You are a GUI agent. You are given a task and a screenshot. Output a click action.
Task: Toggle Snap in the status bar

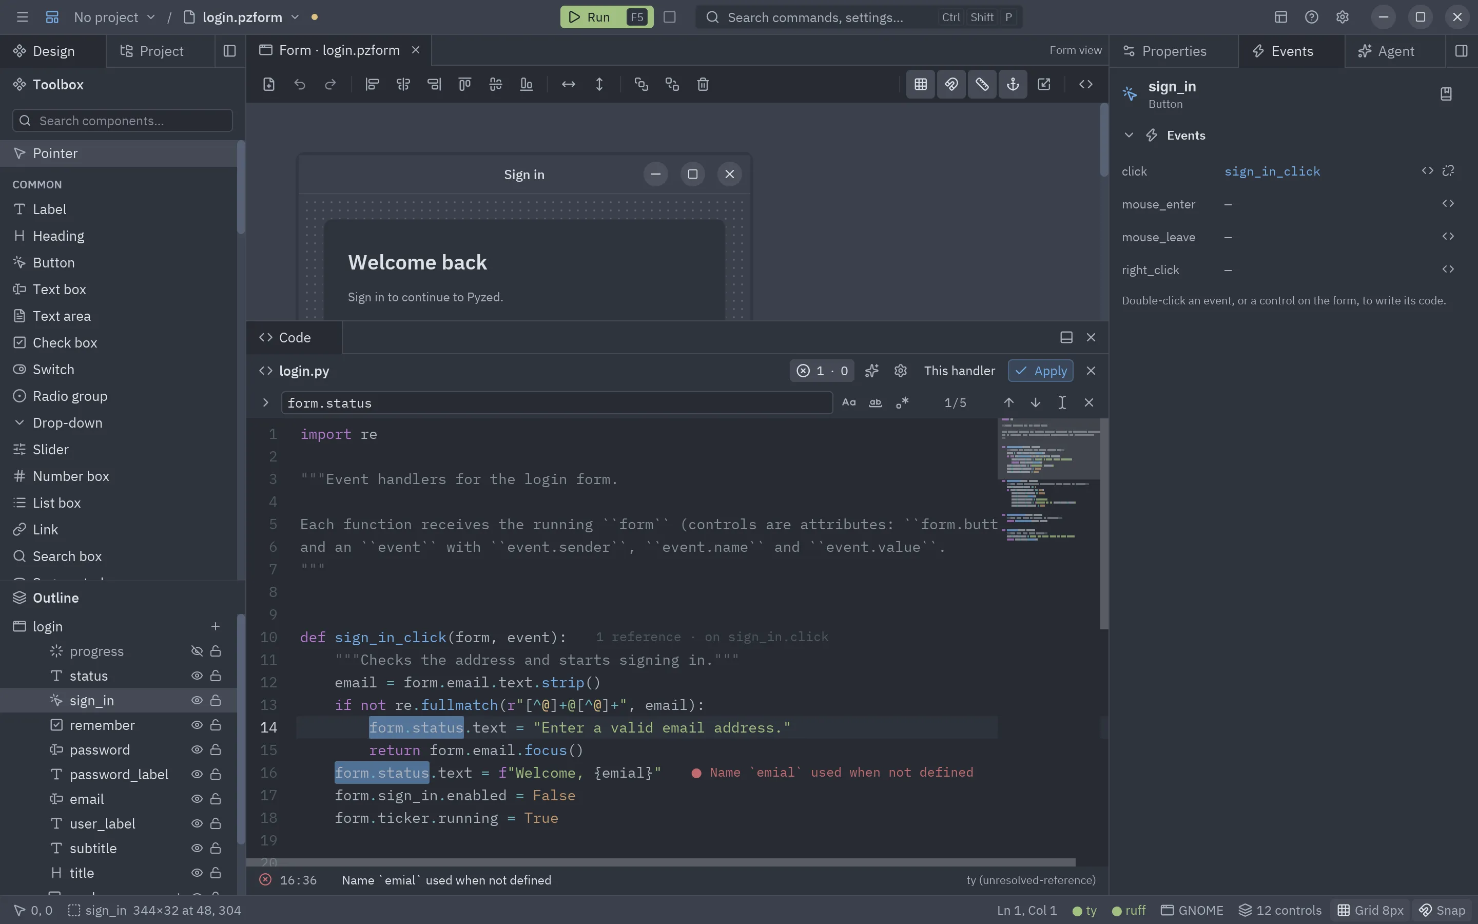click(1442, 911)
